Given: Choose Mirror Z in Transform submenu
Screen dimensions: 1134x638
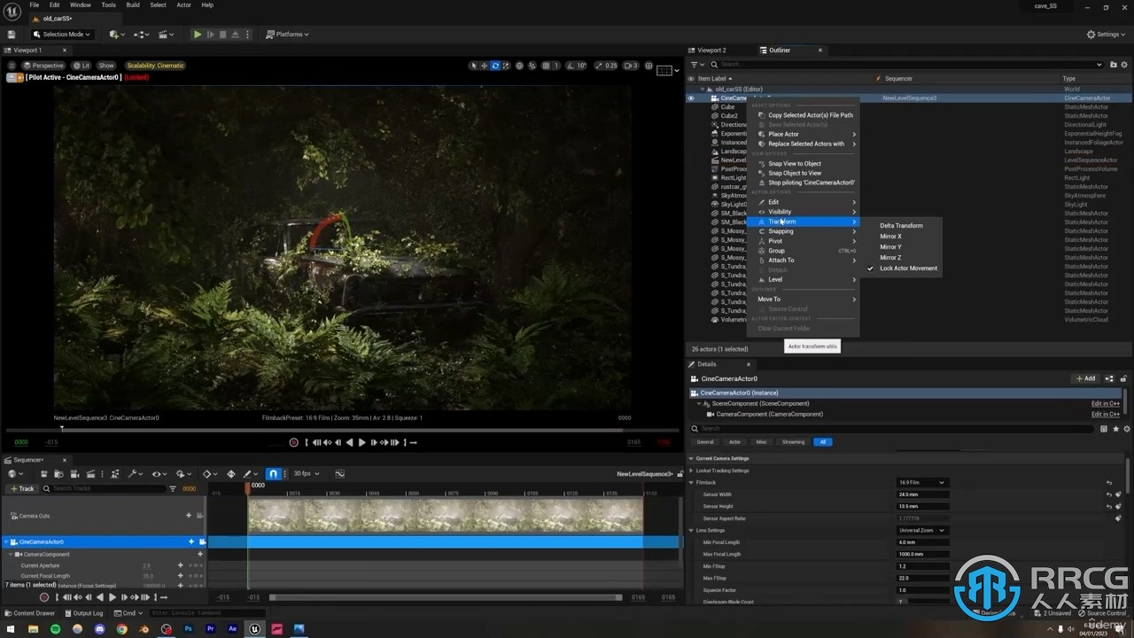Looking at the screenshot, I should tap(890, 258).
